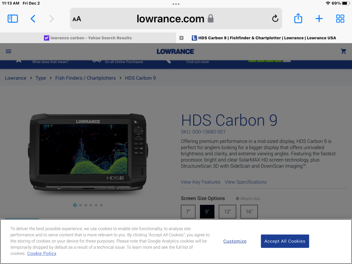Open the iPad multitasking three-dot menu
Screen dimensions: 352x264
[176, 4]
